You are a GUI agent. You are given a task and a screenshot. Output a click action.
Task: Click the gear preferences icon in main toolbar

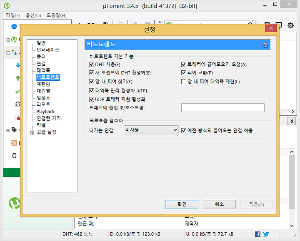click(x=290, y=25)
